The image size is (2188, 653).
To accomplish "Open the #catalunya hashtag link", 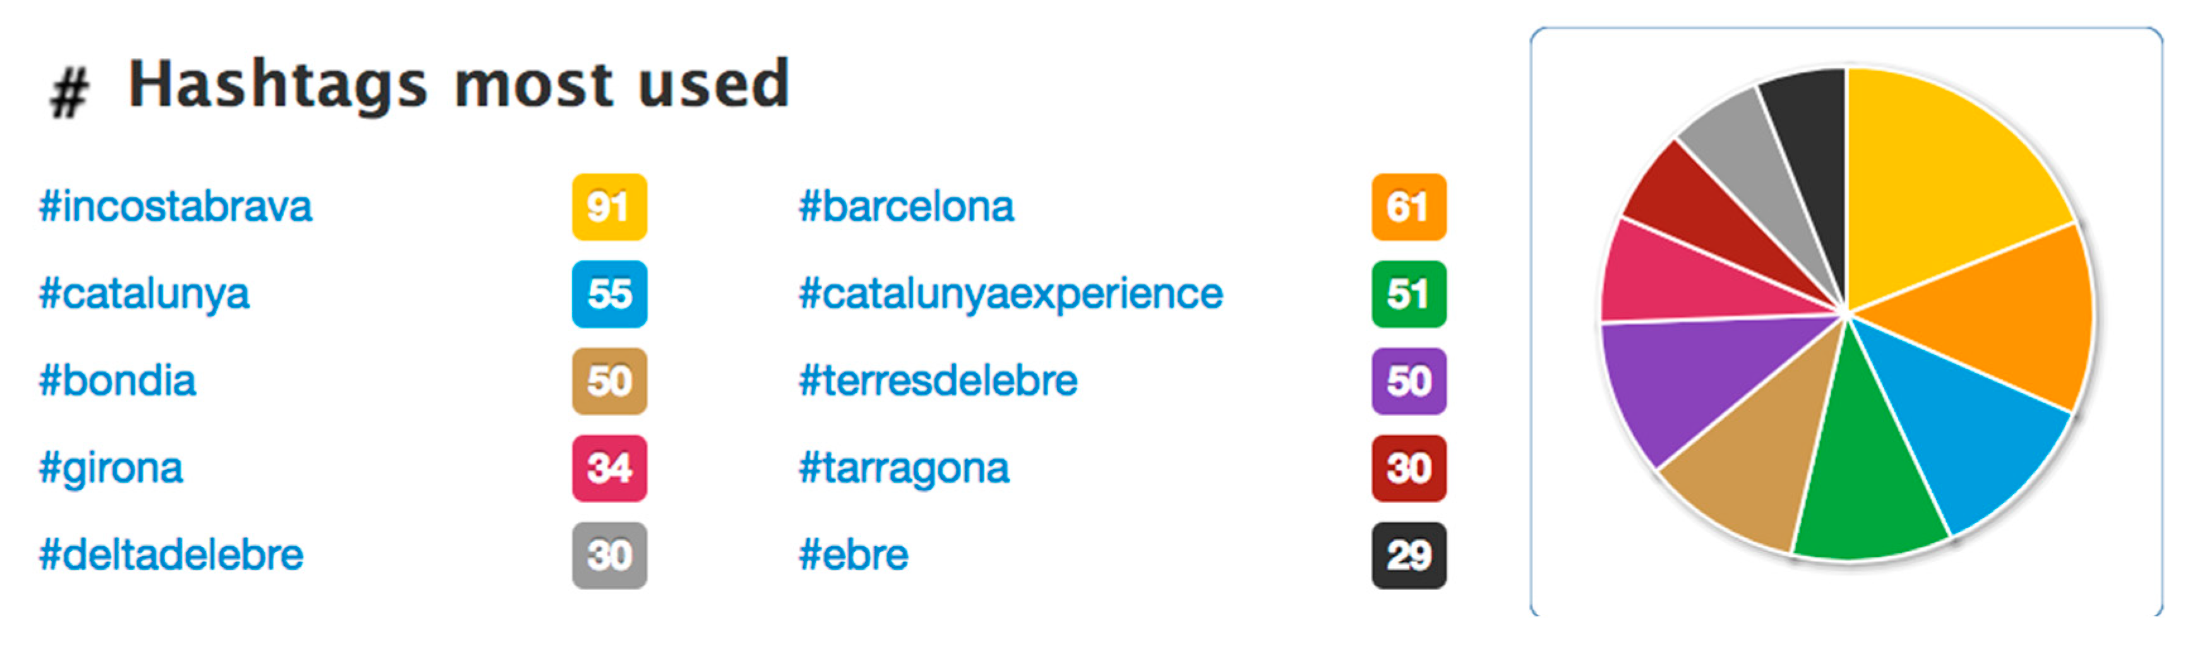I will coord(145,295).
